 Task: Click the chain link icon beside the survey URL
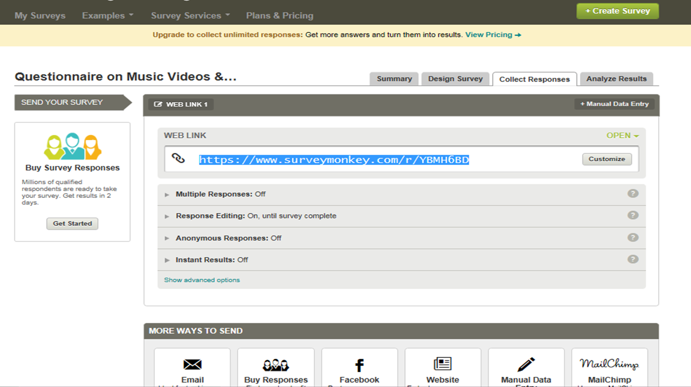click(x=178, y=158)
